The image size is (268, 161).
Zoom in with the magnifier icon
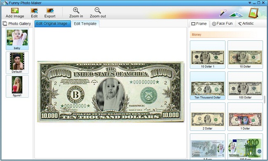(76, 10)
